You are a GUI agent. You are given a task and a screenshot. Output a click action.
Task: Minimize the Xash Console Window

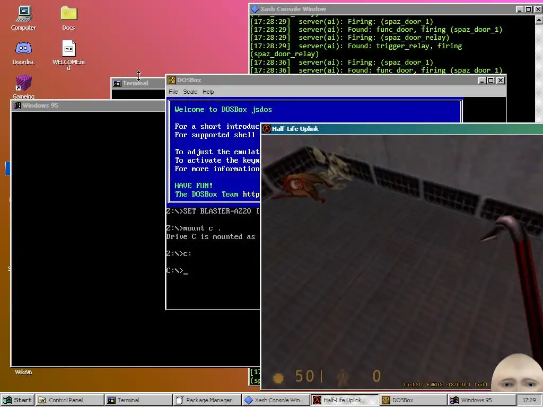point(520,10)
